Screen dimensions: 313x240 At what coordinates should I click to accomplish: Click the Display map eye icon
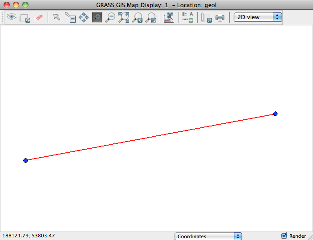coord(12,17)
